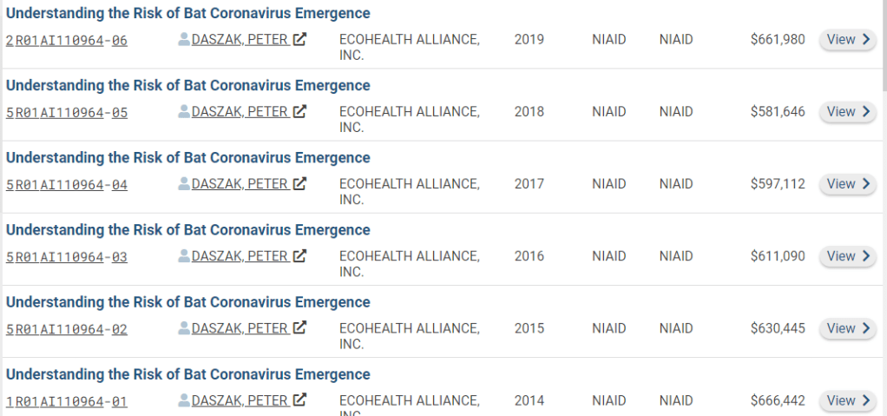Image resolution: width=887 pixels, height=416 pixels.
Task: Open external link icon beside 2019 Daszak entry
Action: pyautogui.click(x=300, y=39)
